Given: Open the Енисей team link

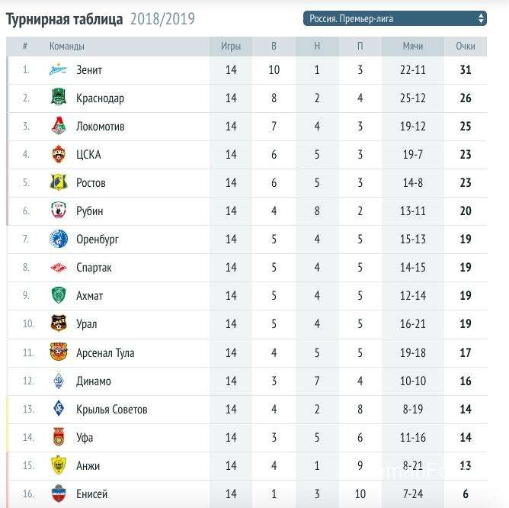Looking at the screenshot, I should point(92,494).
